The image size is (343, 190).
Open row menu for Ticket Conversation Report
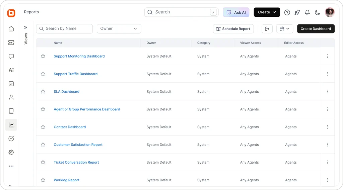click(328, 162)
